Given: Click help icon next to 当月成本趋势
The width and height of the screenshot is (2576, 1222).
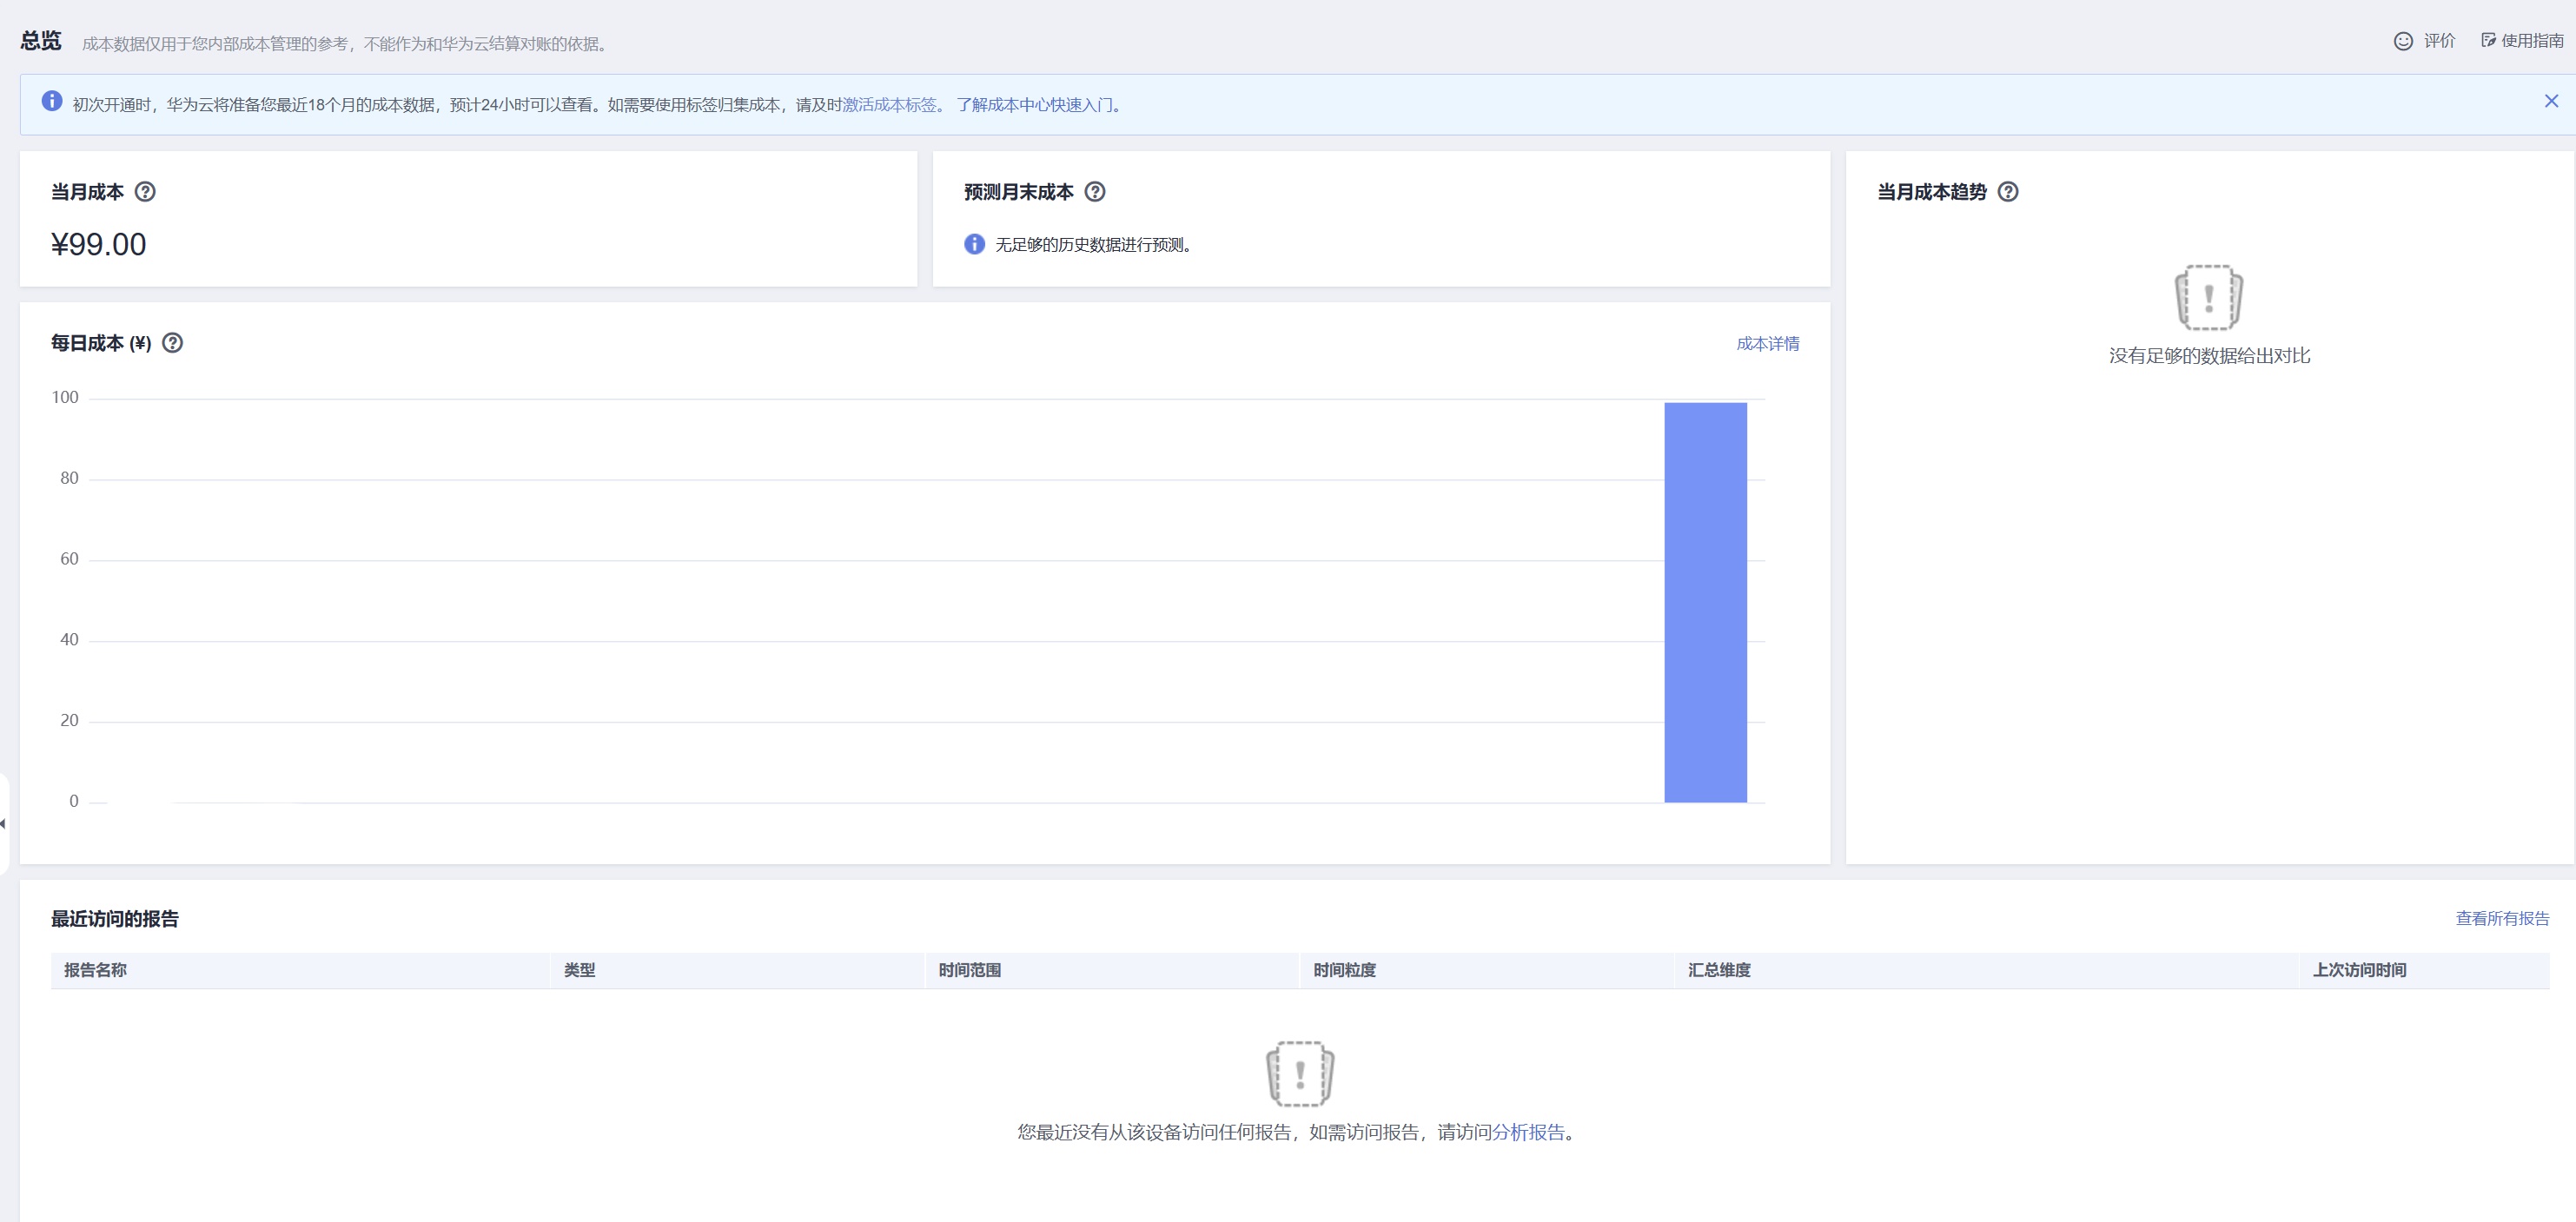Looking at the screenshot, I should tap(2007, 192).
